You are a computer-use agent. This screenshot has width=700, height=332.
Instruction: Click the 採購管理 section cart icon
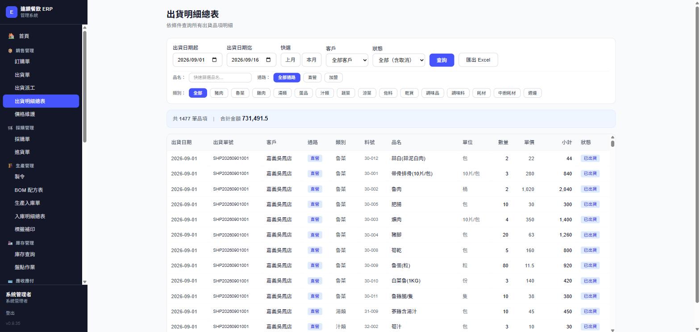click(10, 128)
